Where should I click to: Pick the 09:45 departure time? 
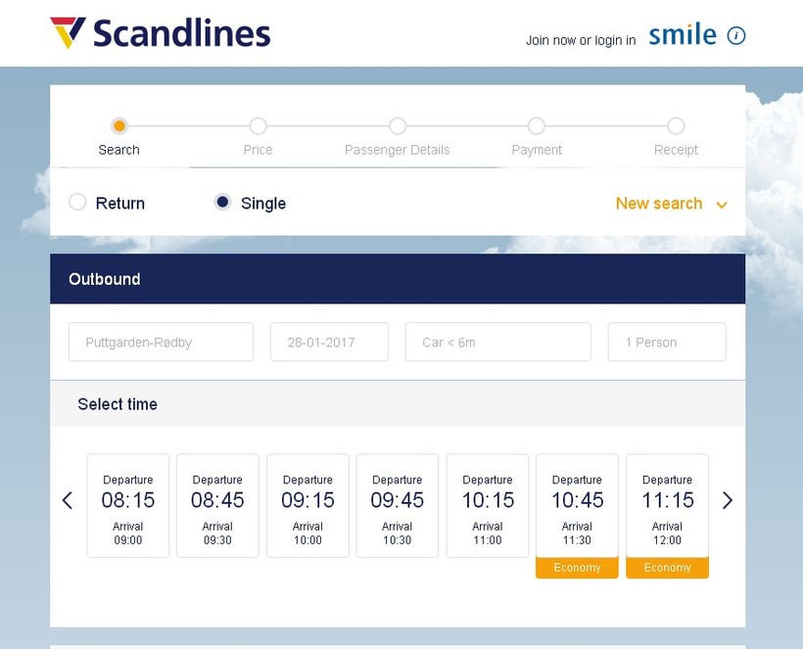click(397, 505)
